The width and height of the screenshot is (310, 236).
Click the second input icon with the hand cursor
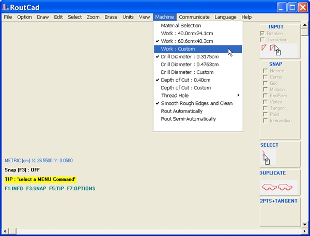pyautogui.click(x=275, y=50)
